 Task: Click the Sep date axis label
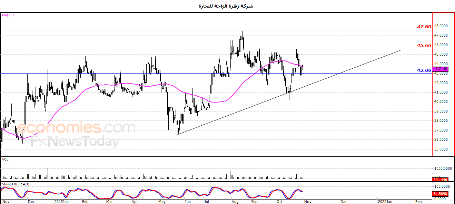coord(254,201)
